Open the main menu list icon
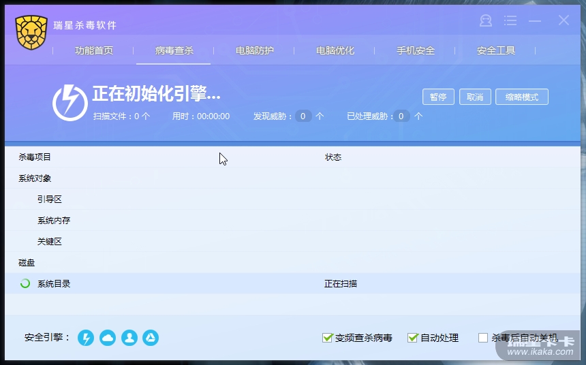 [510, 20]
